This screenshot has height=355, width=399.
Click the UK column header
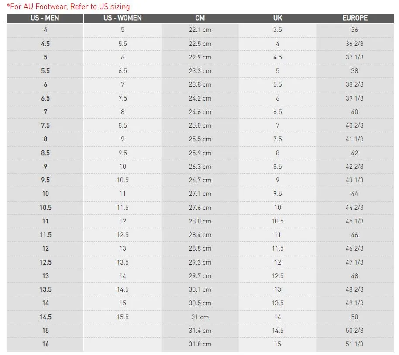[x=278, y=18]
